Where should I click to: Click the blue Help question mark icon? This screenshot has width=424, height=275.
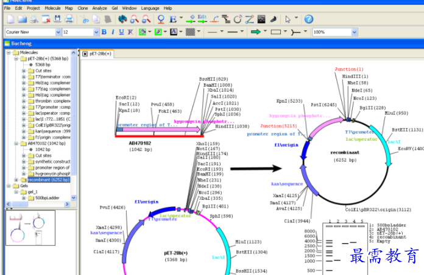(x=309, y=19)
